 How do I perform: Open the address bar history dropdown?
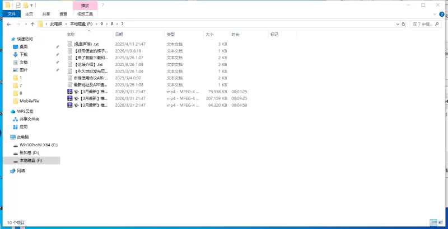[398, 24]
